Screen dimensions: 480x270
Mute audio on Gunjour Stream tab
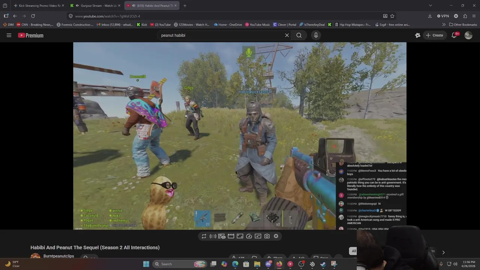click(x=77, y=6)
